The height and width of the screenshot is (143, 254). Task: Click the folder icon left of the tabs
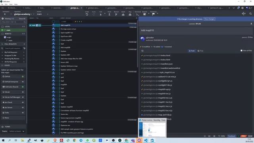tap(3, 8)
